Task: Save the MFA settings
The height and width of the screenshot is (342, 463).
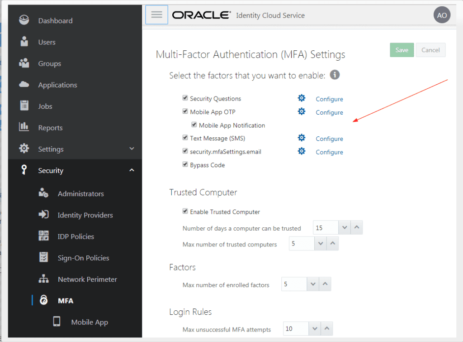Action: pyautogui.click(x=402, y=50)
